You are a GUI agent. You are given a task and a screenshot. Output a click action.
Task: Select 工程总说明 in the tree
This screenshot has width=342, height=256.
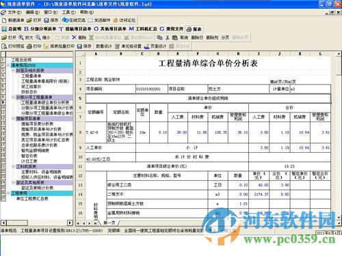(x=21, y=60)
